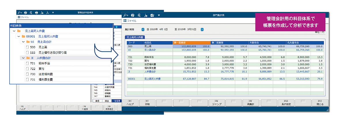Click folder icon of 00001 売上高対人件費
Viewport: 346px width, 124px height.
[x=23, y=37]
